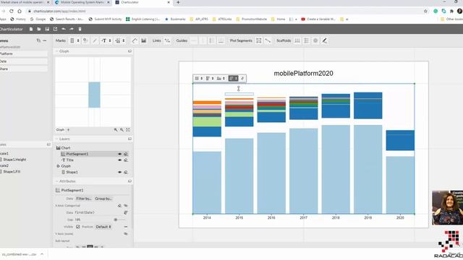Open the Data Axis mark dropdown arrow
The width and height of the screenshot is (463, 260).
pyautogui.click(x=124, y=40)
